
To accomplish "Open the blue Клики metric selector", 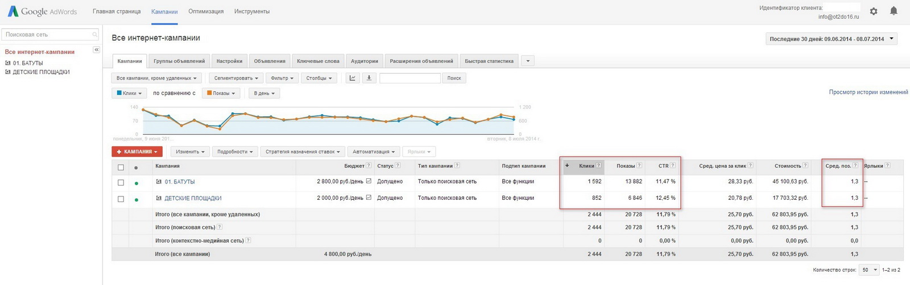I will (129, 93).
